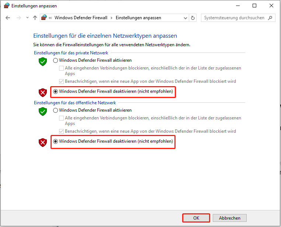Close the Einstellungen anpassen window
This screenshot has width=281, height=227.
pos(271,6)
